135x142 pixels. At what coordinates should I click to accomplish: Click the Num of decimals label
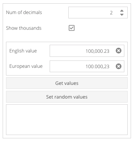24,12
